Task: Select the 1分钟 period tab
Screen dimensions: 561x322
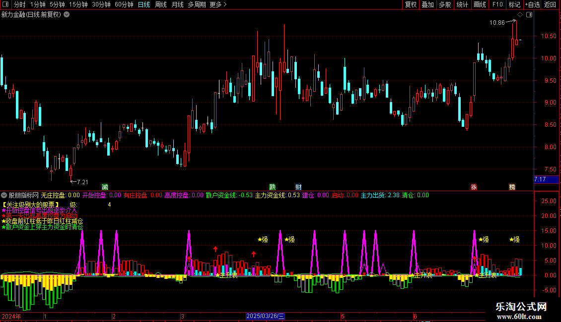Action: [38, 4]
